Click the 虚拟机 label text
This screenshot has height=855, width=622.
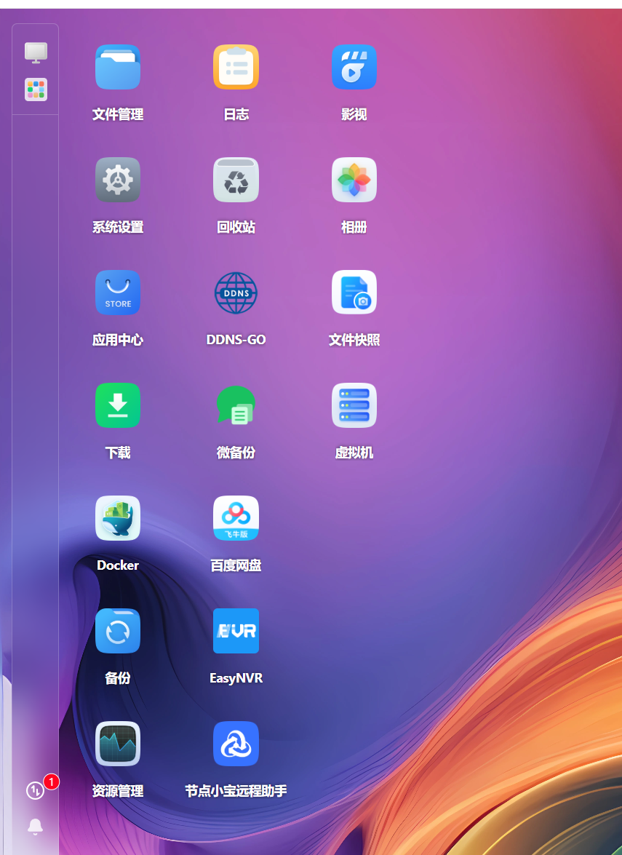pos(354,453)
